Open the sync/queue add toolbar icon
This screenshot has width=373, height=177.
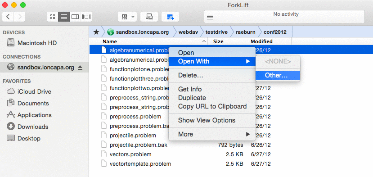click(x=171, y=17)
